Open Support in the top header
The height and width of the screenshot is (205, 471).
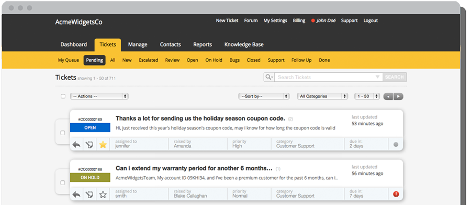(350, 21)
